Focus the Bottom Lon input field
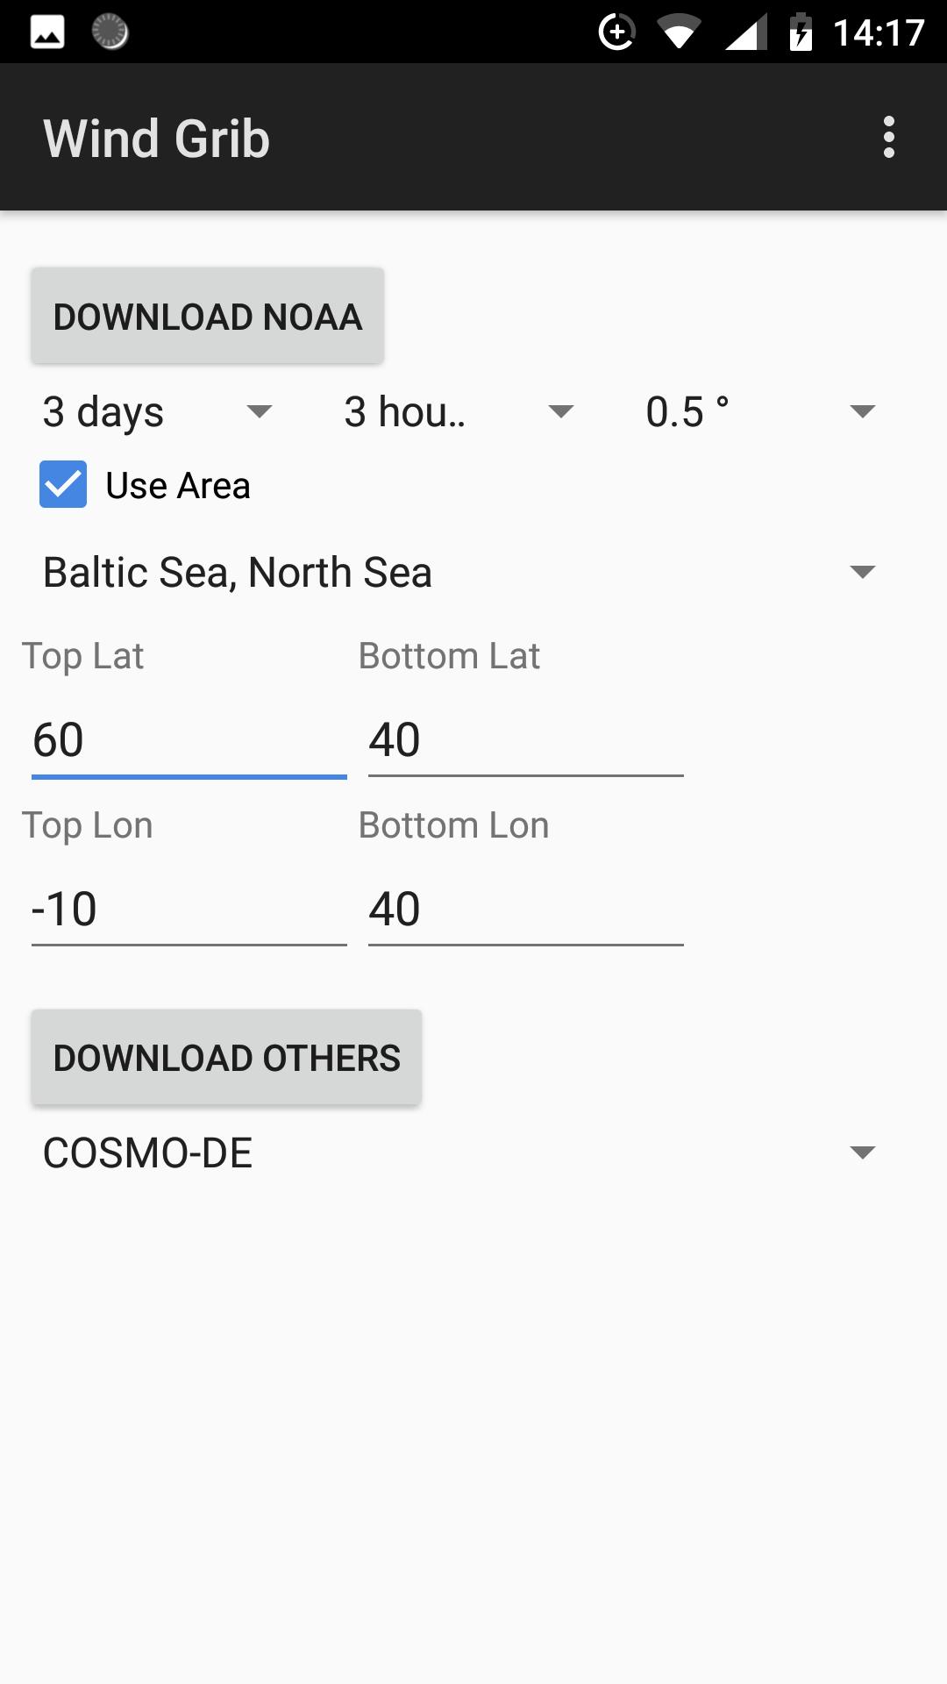 [526, 909]
